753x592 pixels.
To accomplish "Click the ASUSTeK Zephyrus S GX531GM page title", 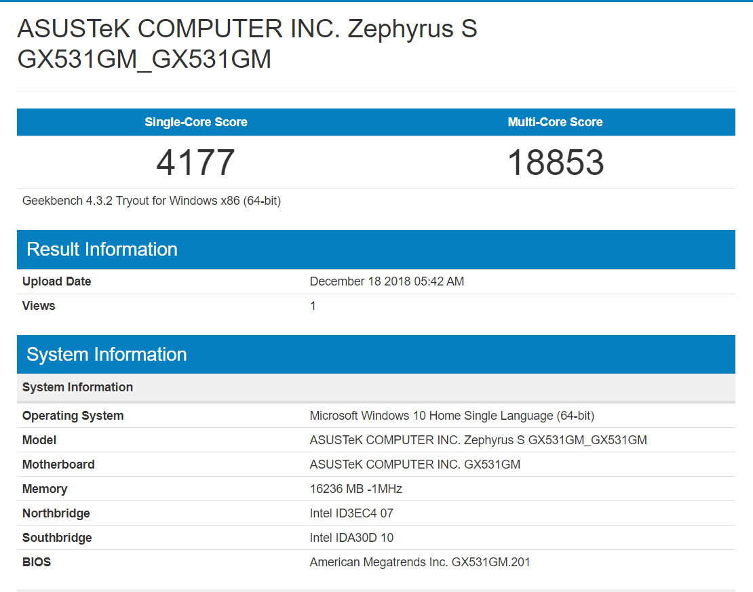I will (x=248, y=43).
